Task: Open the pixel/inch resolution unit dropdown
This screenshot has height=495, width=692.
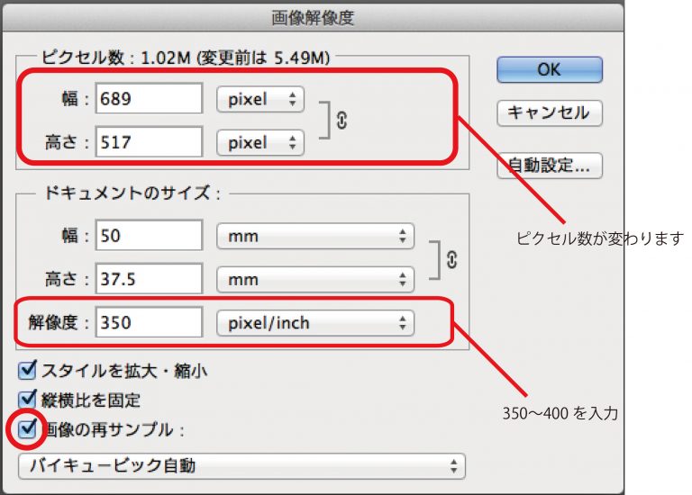Action: pos(314,322)
